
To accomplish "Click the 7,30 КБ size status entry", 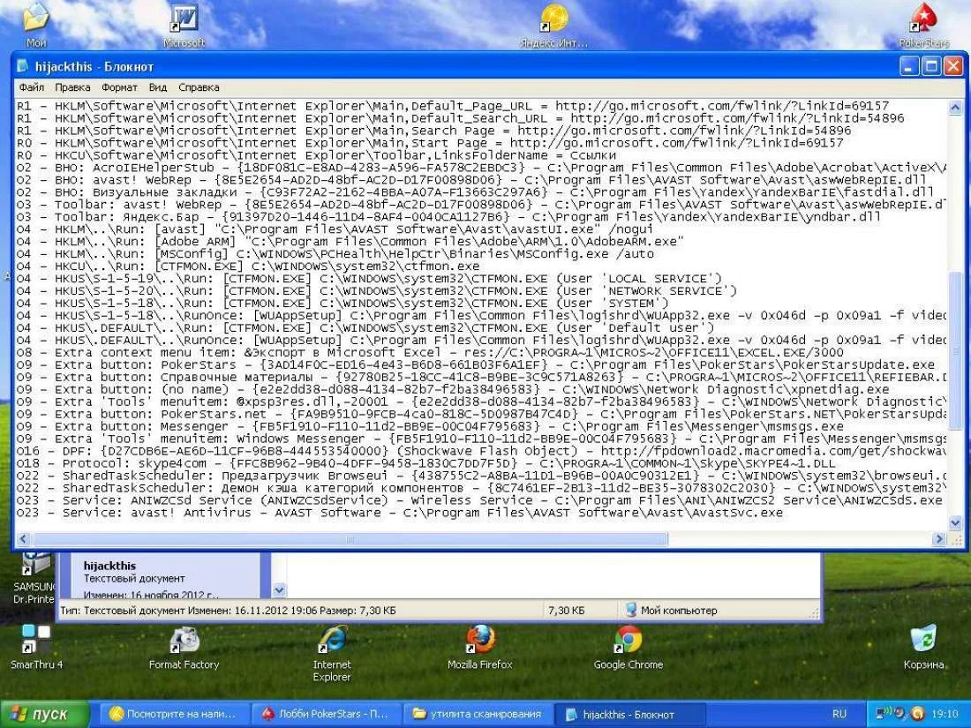I will tap(566, 611).
